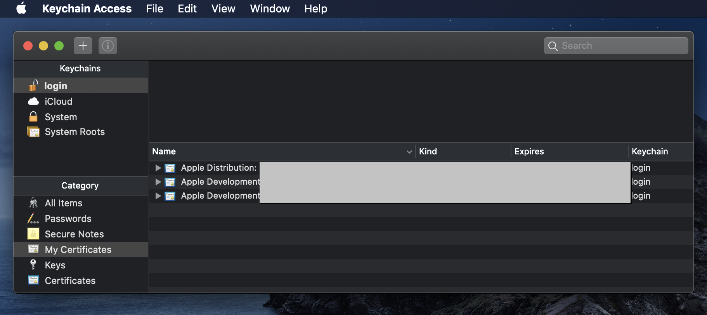
Task: Click the unlocked padlock icon for login keychain
Action: click(x=33, y=85)
